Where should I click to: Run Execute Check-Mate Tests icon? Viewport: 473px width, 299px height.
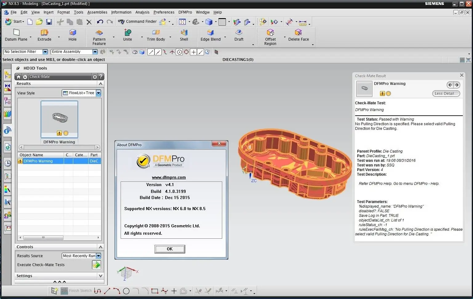coord(96,265)
